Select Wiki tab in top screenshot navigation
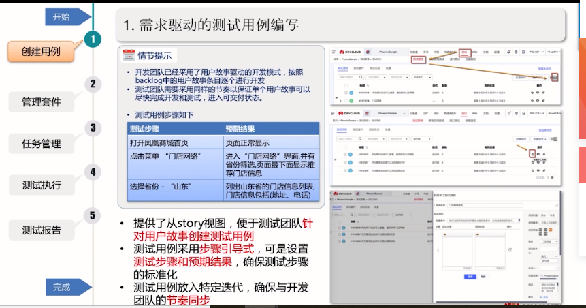Screen dimensions: 586x308 coord(474,52)
